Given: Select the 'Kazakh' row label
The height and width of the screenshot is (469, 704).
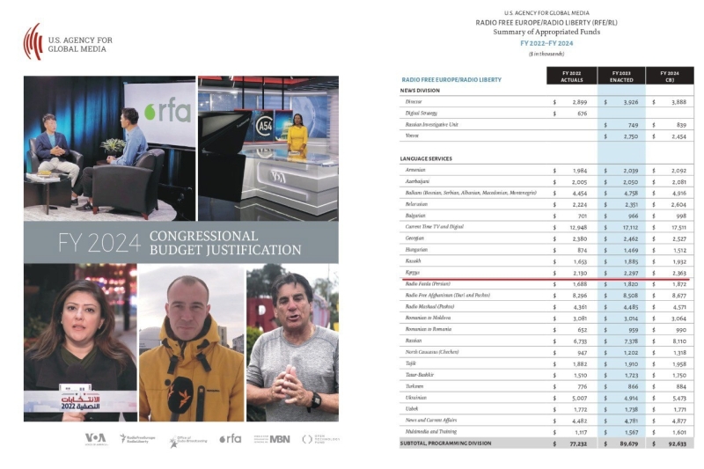Looking at the screenshot, I should (413, 260).
